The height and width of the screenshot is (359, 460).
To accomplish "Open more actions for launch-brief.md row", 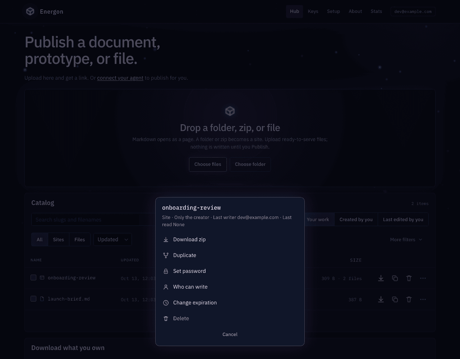I will [x=423, y=299].
